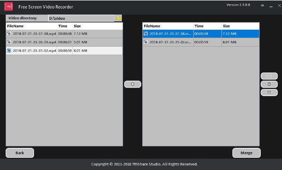Select 2018-07-31-23-37-38.mp4 in left list
The image size is (282, 170).
click(64, 34)
